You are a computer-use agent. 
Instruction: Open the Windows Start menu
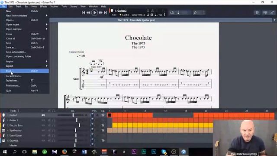(x=5, y=152)
